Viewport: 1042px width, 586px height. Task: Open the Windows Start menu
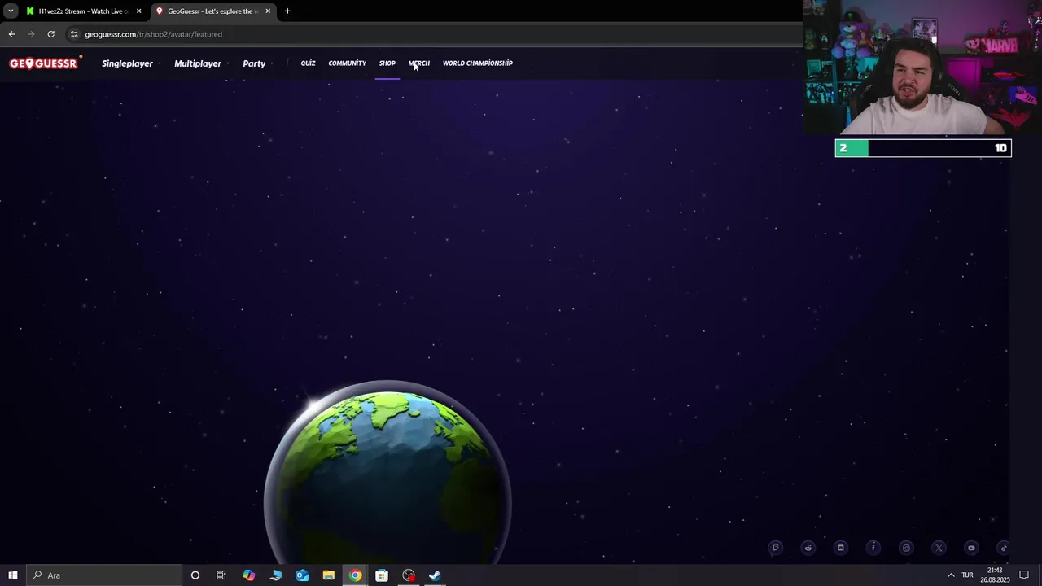(x=13, y=575)
